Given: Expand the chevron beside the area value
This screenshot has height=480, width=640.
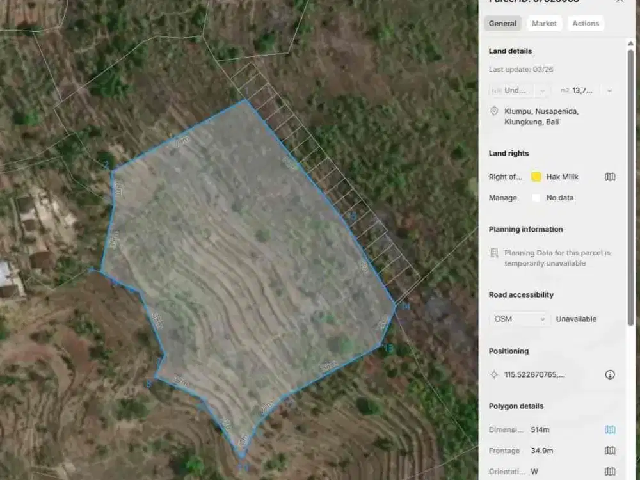Looking at the screenshot, I should [609, 91].
